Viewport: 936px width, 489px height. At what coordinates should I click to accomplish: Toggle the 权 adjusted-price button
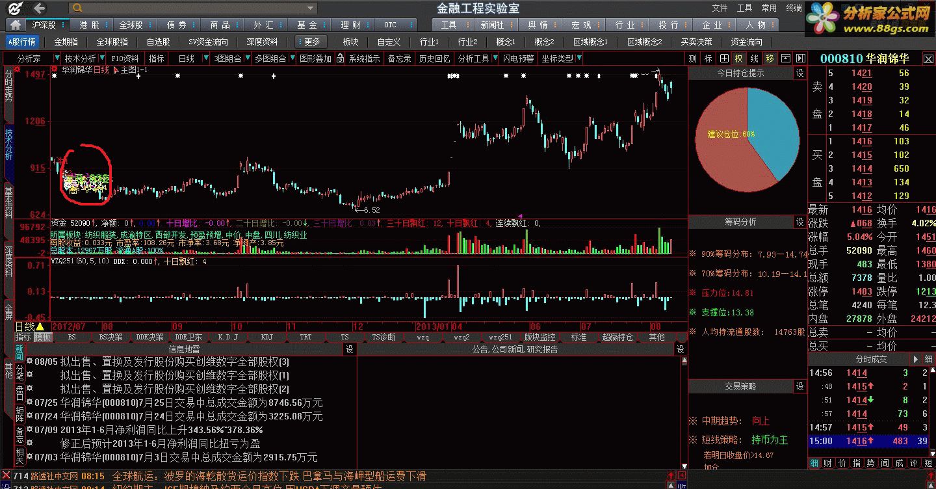739,59
